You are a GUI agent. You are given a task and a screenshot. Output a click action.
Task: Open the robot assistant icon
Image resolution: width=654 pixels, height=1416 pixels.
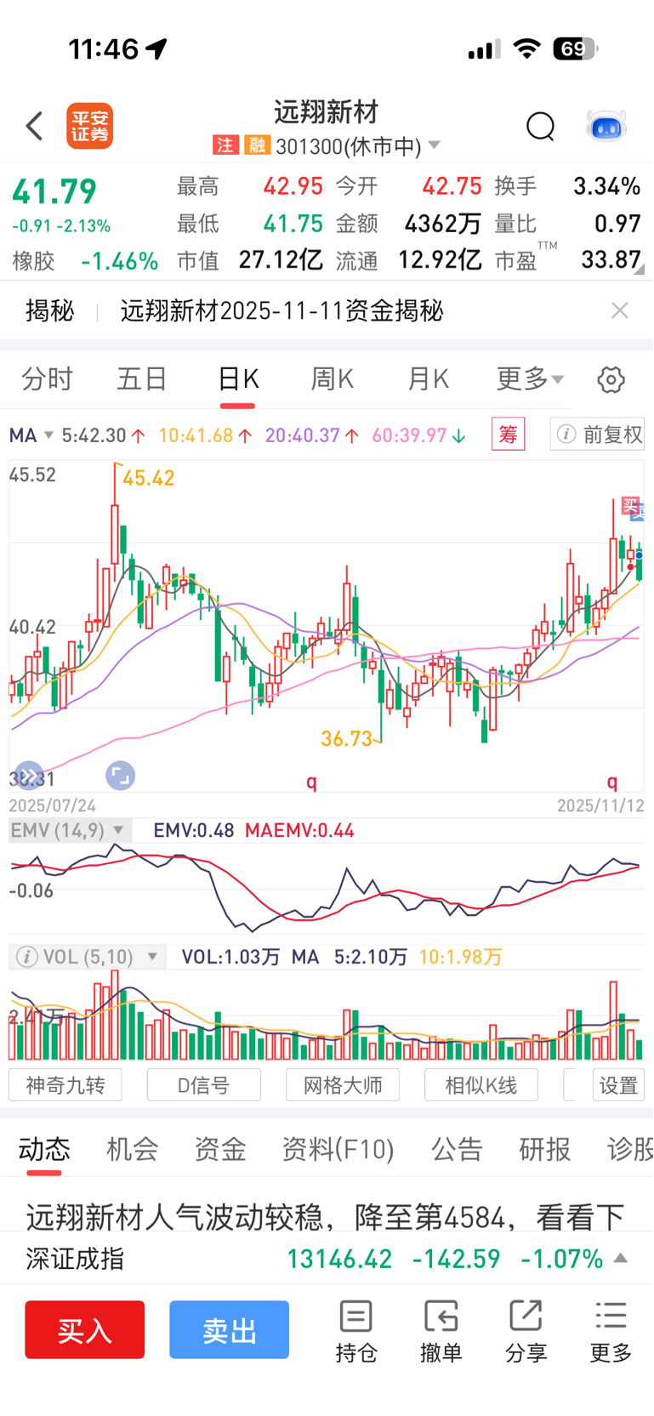[x=606, y=126]
